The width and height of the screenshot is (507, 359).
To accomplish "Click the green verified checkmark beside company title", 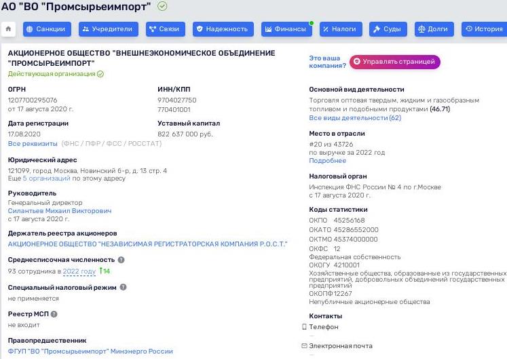I will click(x=162, y=6).
